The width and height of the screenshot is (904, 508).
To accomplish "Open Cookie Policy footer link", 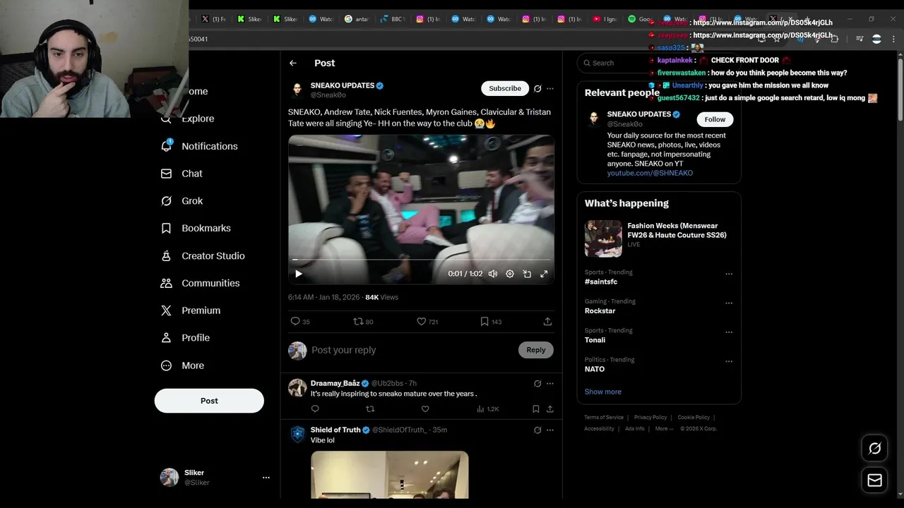I will pos(694,418).
